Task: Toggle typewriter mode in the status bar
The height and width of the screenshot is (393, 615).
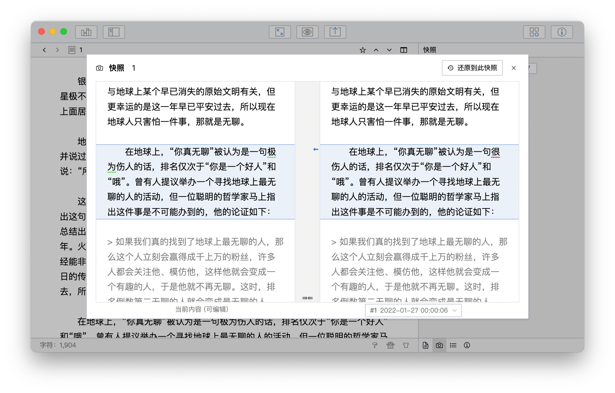Action: click(390, 345)
